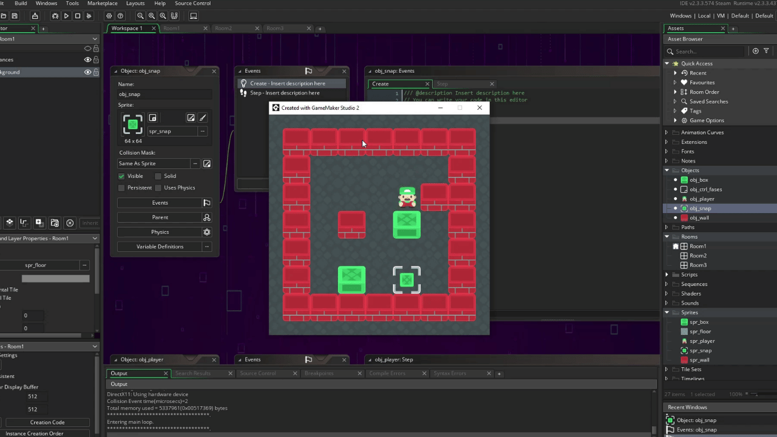This screenshot has width=777, height=437.
Task: Click the Creation Code button
Action: click(47, 422)
